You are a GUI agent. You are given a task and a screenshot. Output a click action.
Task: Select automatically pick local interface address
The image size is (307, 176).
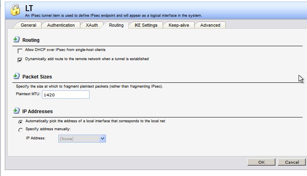(x=20, y=122)
